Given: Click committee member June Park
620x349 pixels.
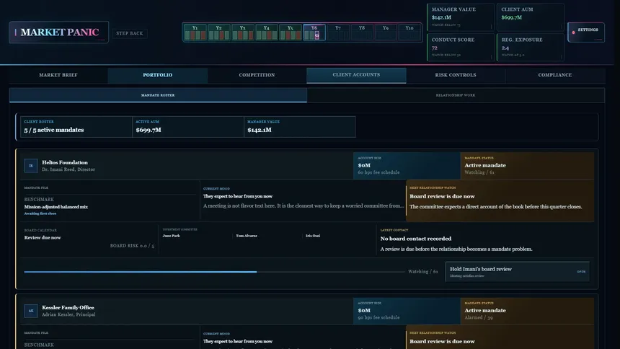Looking at the screenshot, I should point(171,236).
